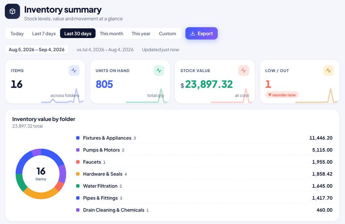Select the Drain Cleaning & Chemicals row
345x224 pixels.
coord(204,210)
